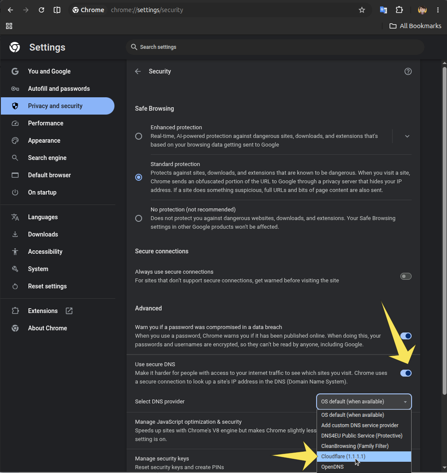The image size is (447, 473).
Task: Open Manage security keys row
Action: 222,463
